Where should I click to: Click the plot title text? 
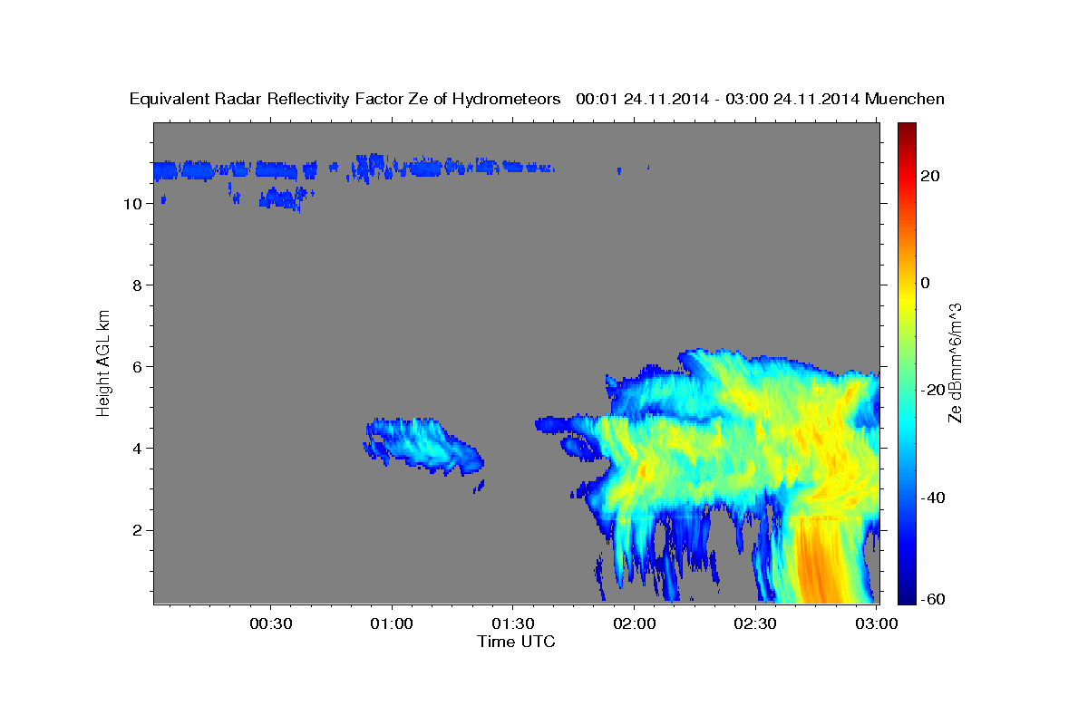click(537, 99)
